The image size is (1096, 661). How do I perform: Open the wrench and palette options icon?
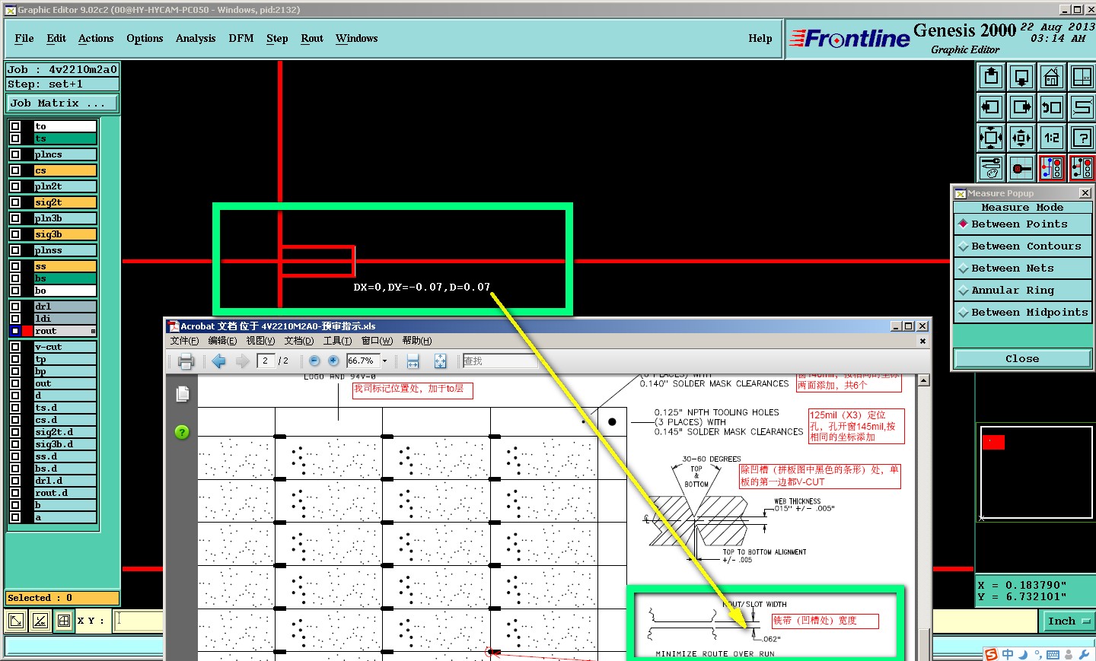(x=991, y=168)
